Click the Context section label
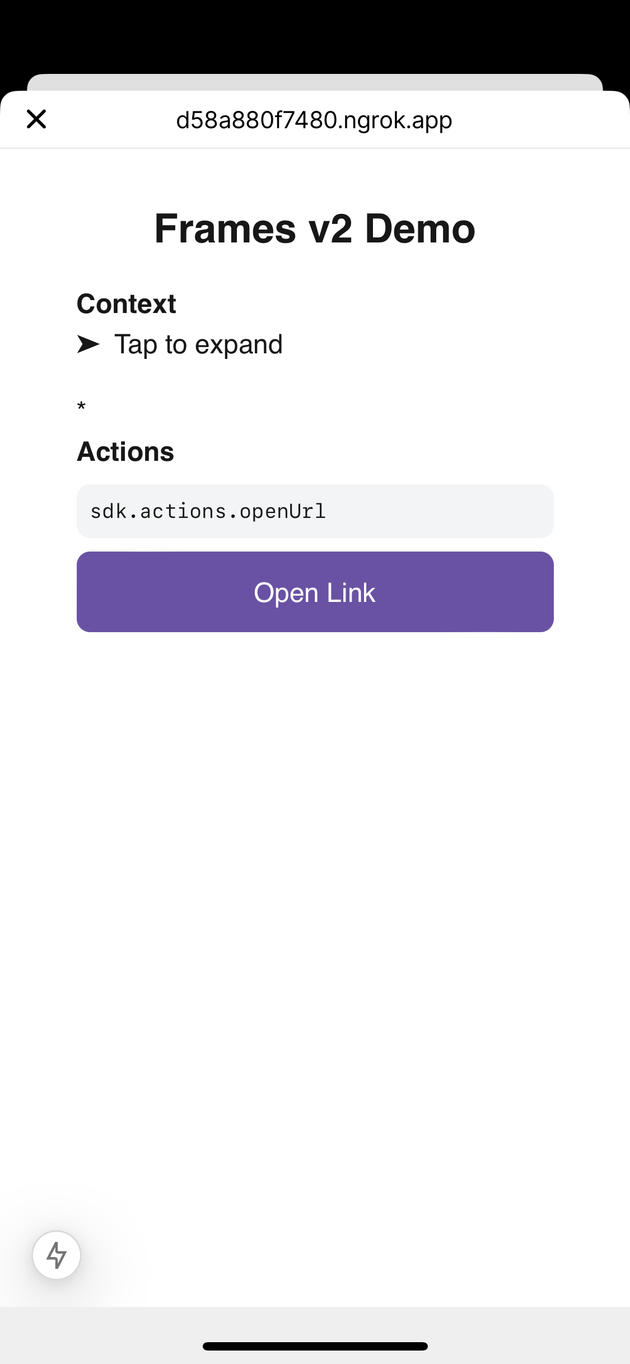The image size is (630, 1364). (x=125, y=303)
